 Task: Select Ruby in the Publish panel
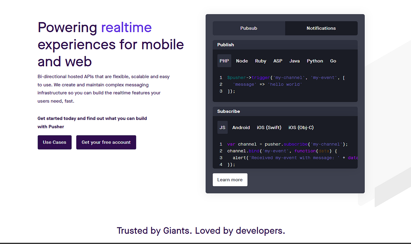point(260,61)
